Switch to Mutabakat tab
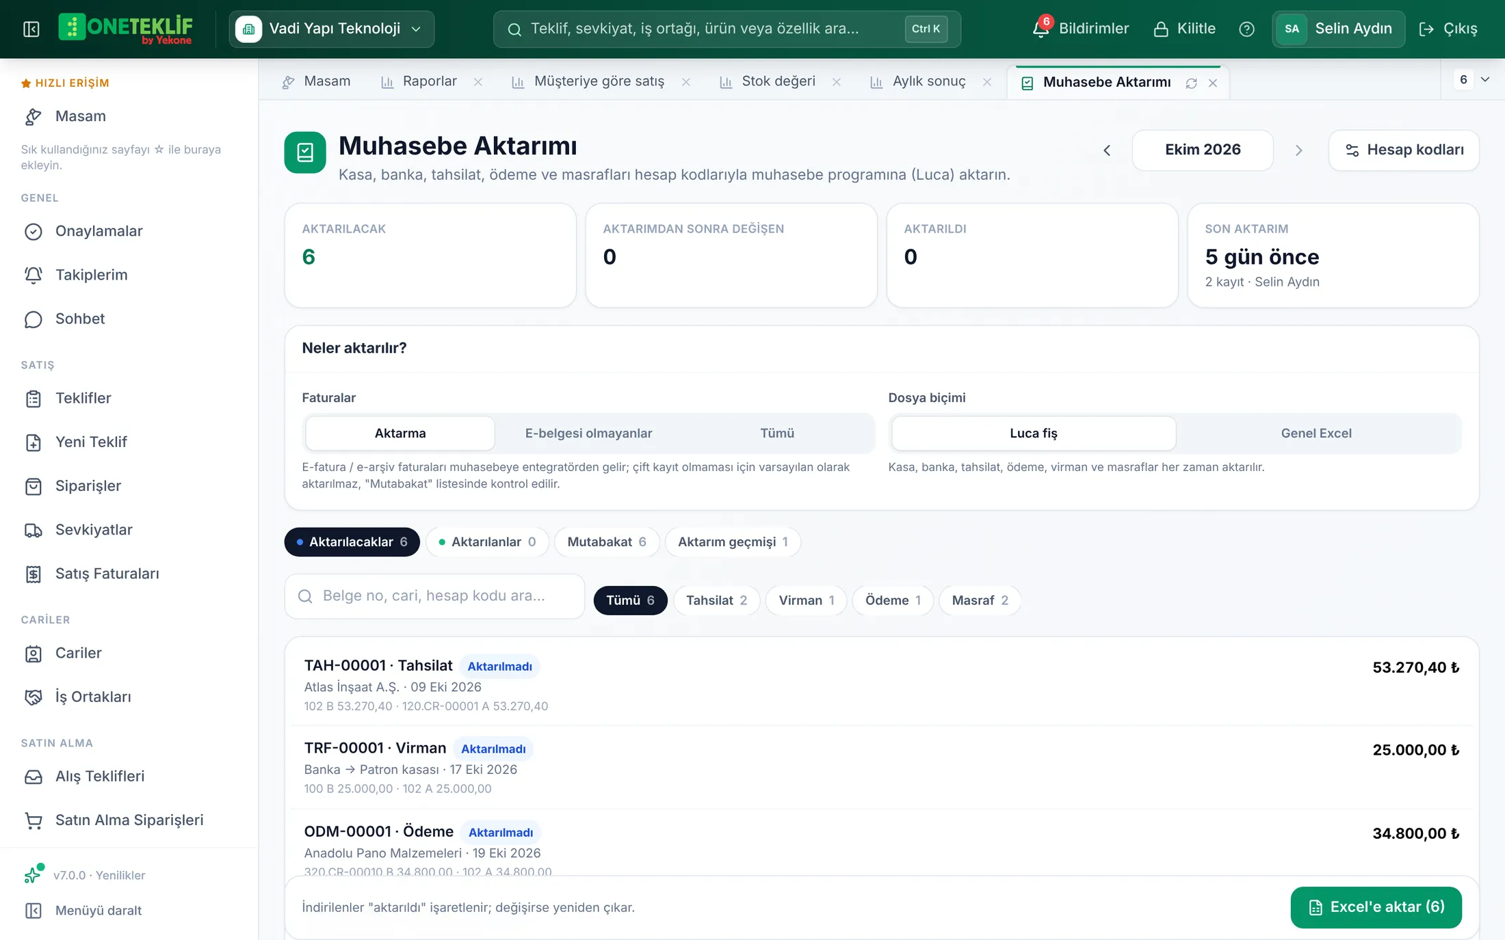 click(x=606, y=542)
